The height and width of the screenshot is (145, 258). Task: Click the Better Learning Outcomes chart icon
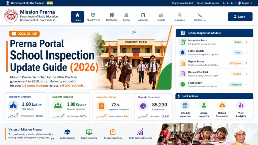[140, 132]
